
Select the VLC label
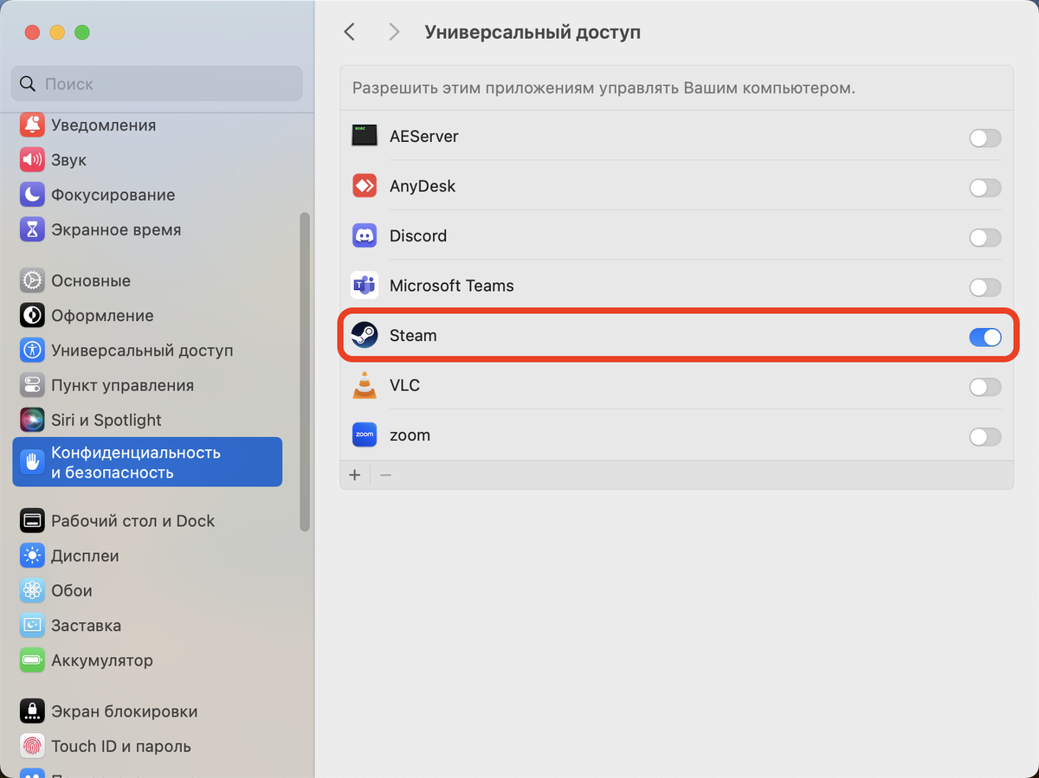404,385
